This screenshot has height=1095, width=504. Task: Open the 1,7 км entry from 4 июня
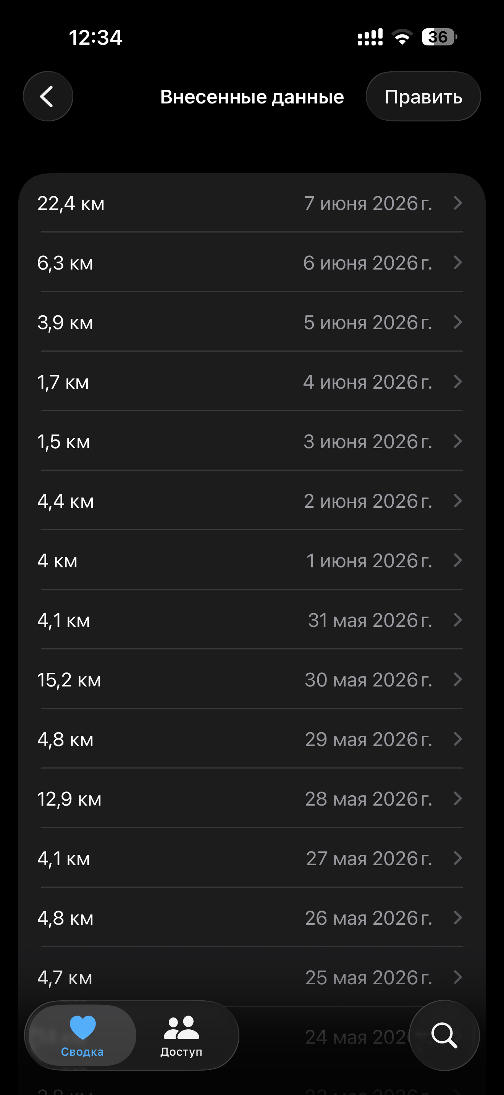point(252,381)
